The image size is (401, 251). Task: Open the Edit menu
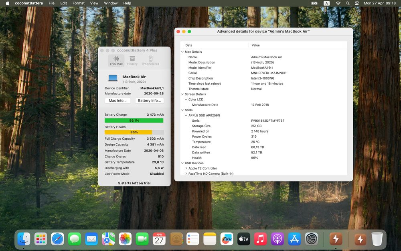click(x=63, y=3)
